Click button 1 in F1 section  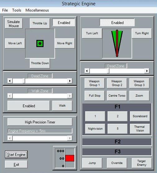[x=95, y=116]
